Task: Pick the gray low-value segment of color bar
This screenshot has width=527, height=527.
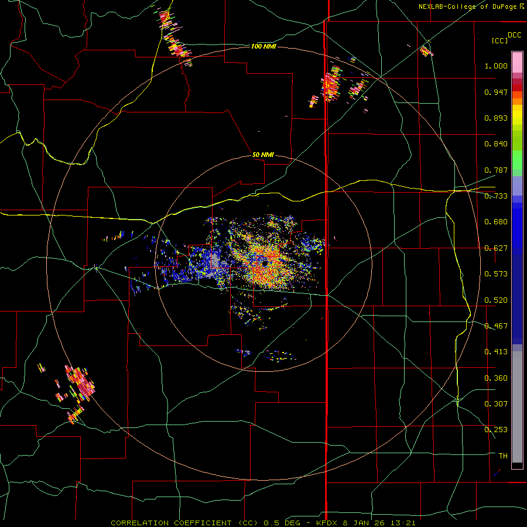Action: 517,407
